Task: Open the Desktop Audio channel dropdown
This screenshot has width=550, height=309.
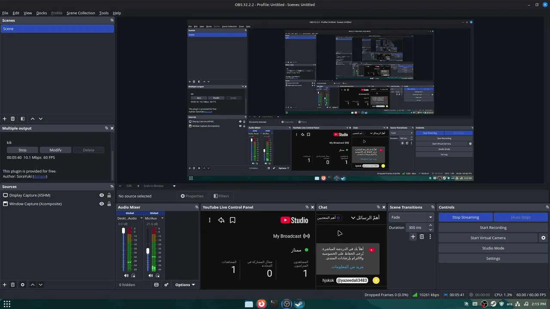Action: [141, 218]
